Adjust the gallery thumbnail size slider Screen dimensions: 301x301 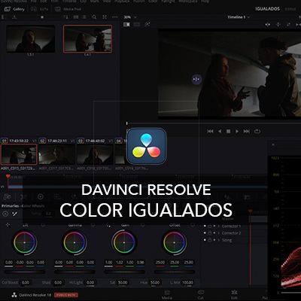tap(42, 17)
